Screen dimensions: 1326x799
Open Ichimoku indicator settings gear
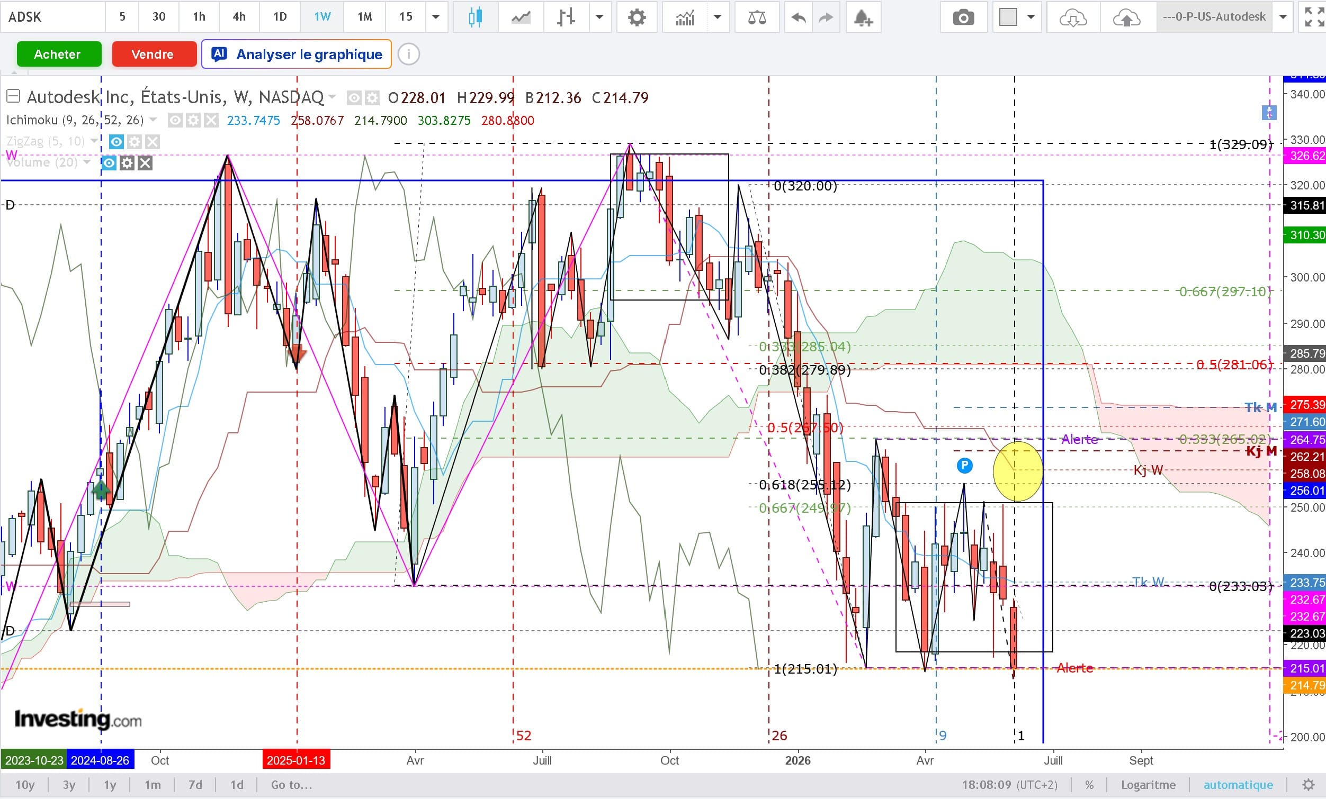tap(193, 121)
